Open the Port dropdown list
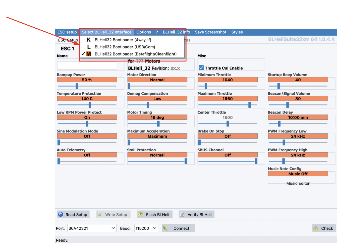The image size is (338, 245). [x=113, y=228]
